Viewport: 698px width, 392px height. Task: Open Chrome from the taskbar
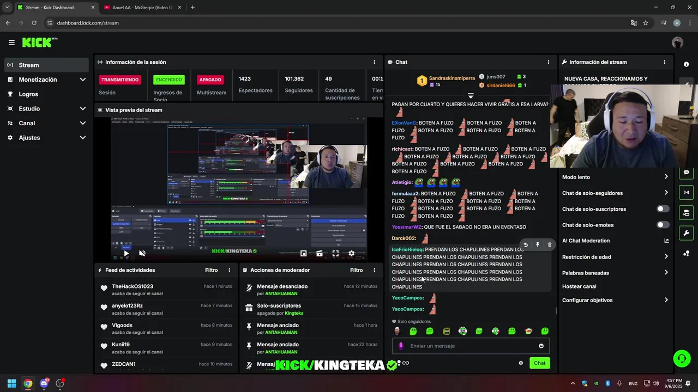(28, 383)
